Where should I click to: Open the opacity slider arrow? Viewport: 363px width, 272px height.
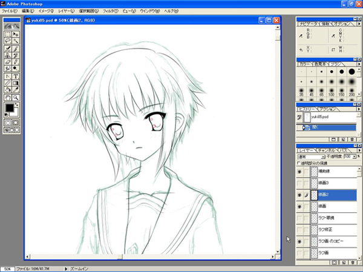[x=354, y=157]
